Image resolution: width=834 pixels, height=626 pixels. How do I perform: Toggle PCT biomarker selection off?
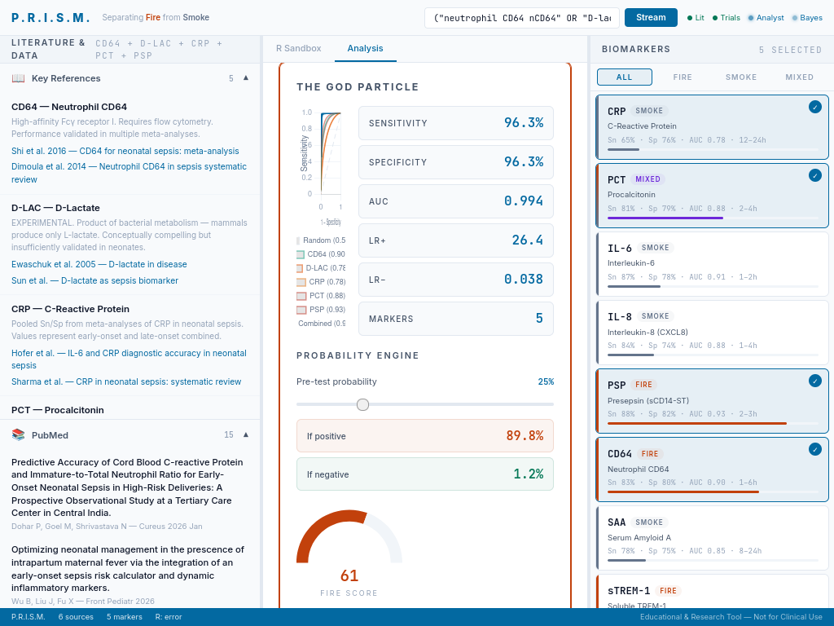[814, 174]
